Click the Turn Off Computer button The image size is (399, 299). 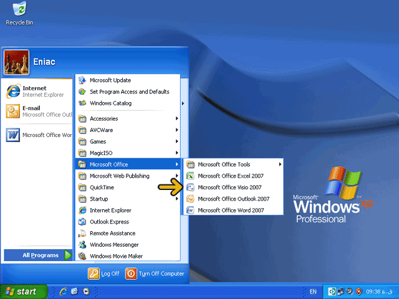(x=155, y=273)
